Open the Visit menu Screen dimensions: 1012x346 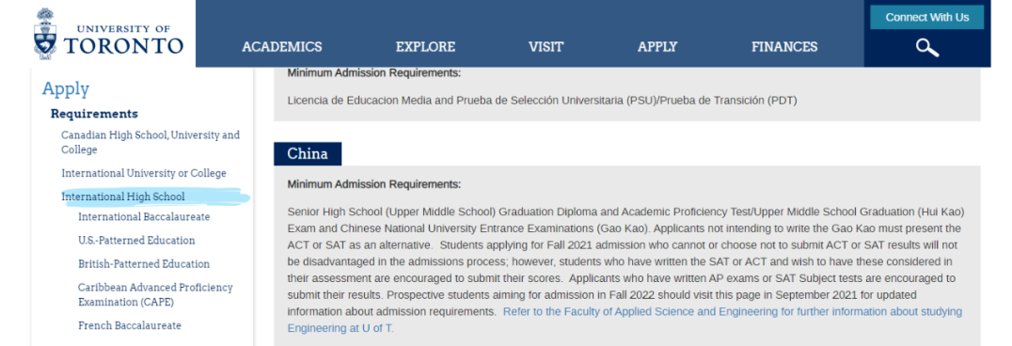(546, 46)
